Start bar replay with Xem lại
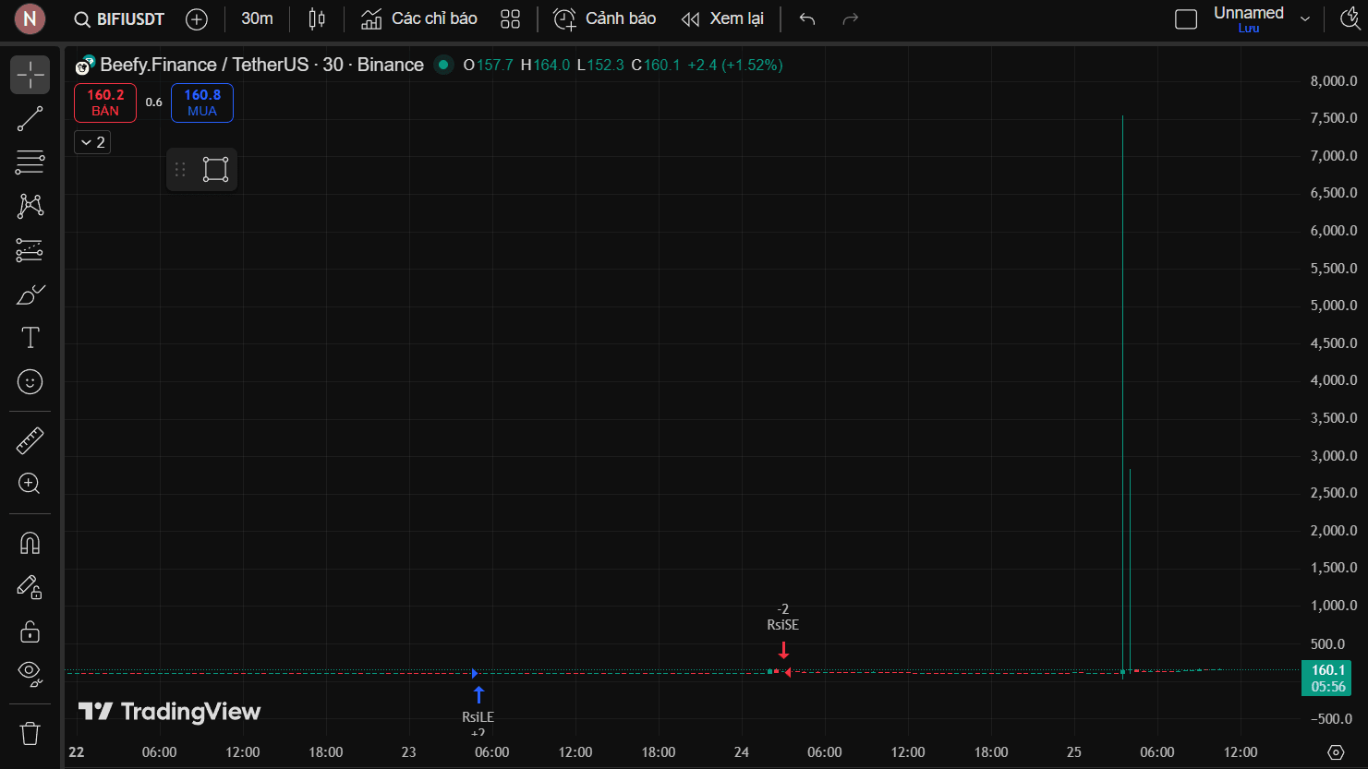 tap(722, 19)
